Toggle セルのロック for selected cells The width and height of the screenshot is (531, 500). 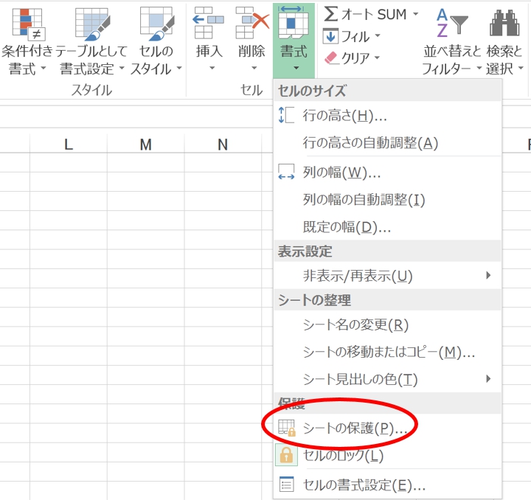pyautogui.click(x=342, y=456)
